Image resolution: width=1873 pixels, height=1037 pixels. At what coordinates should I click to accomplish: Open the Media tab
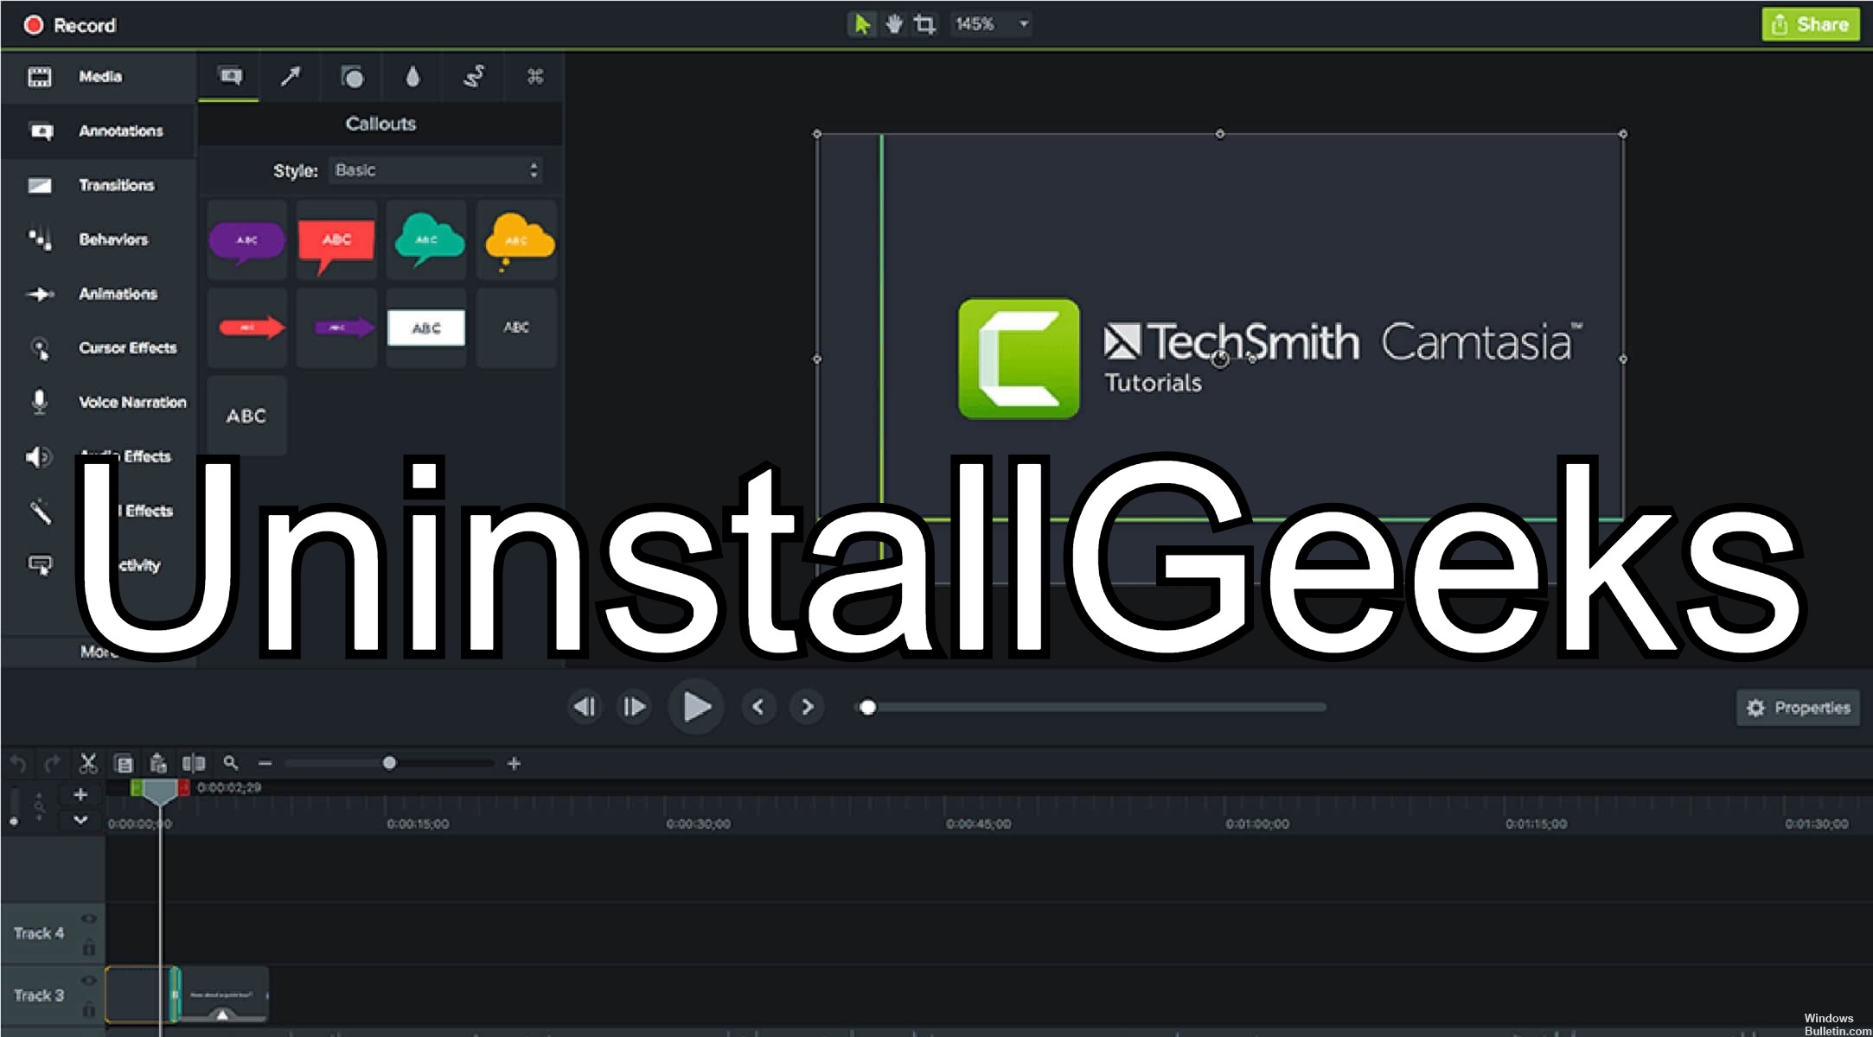pyautogui.click(x=99, y=77)
